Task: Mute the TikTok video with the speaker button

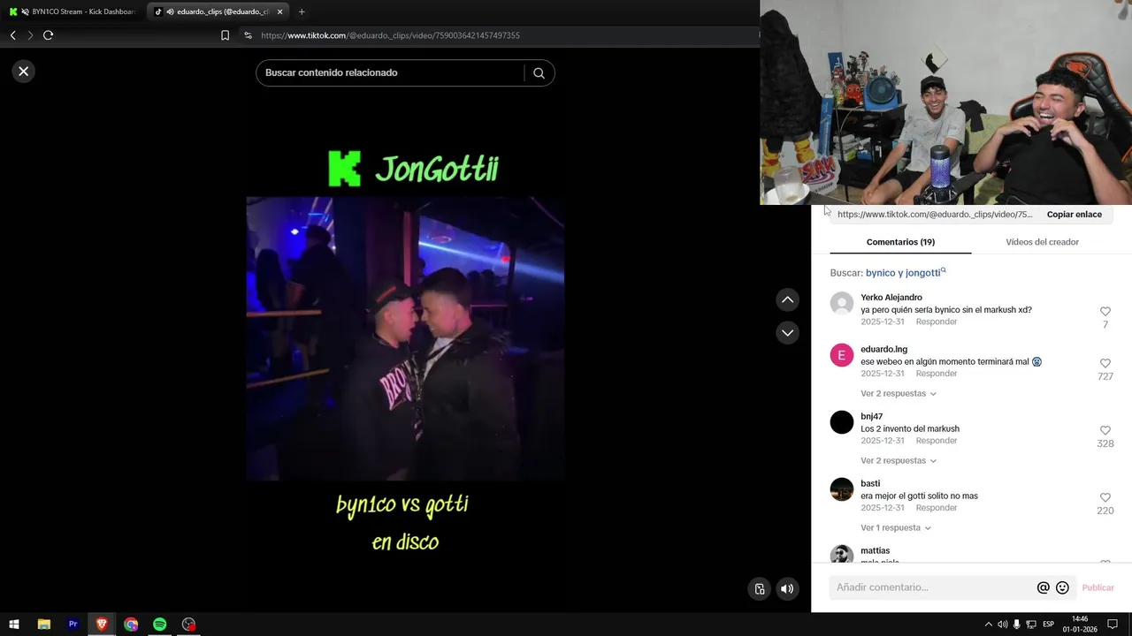Action: 787,589
